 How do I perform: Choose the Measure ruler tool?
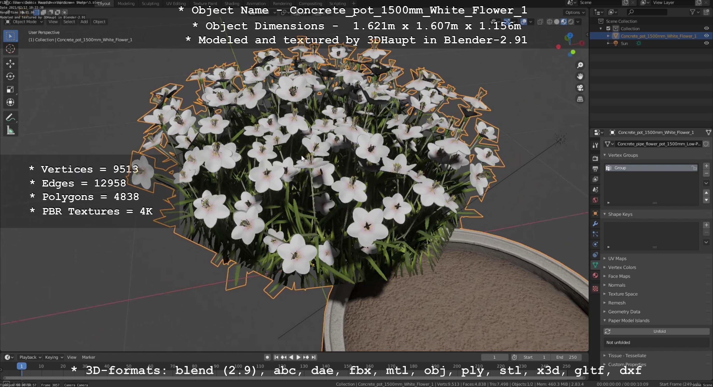point(11,130)
